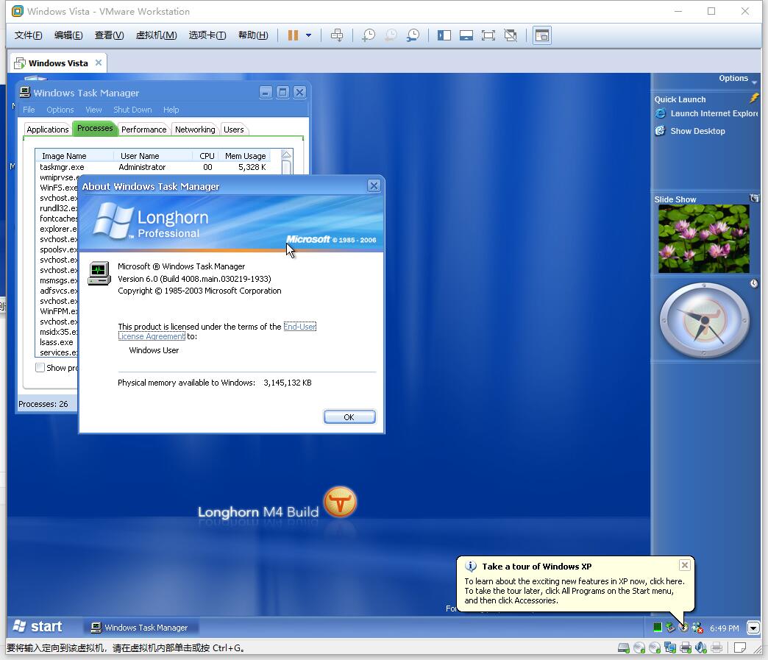
Task: Open the 编辑(E) menu in VMware
Action: [x=68, y=35]
